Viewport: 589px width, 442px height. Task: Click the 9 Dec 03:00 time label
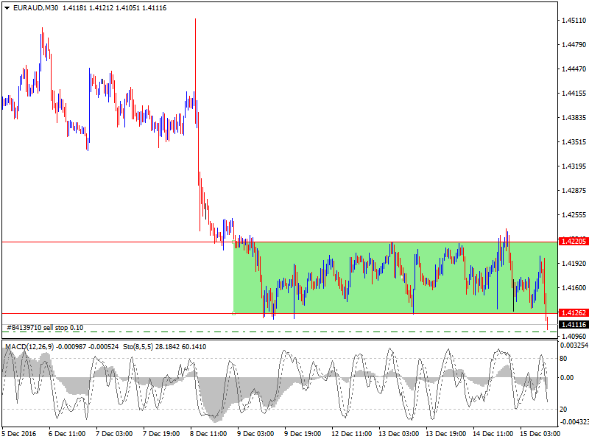point(255,433)
